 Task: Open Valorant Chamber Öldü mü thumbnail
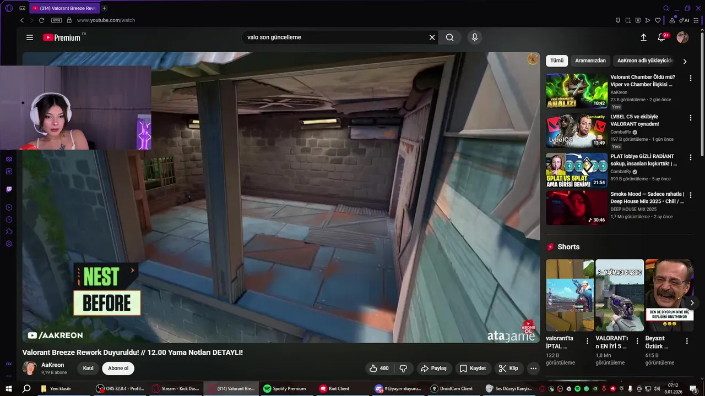point(577,91)
